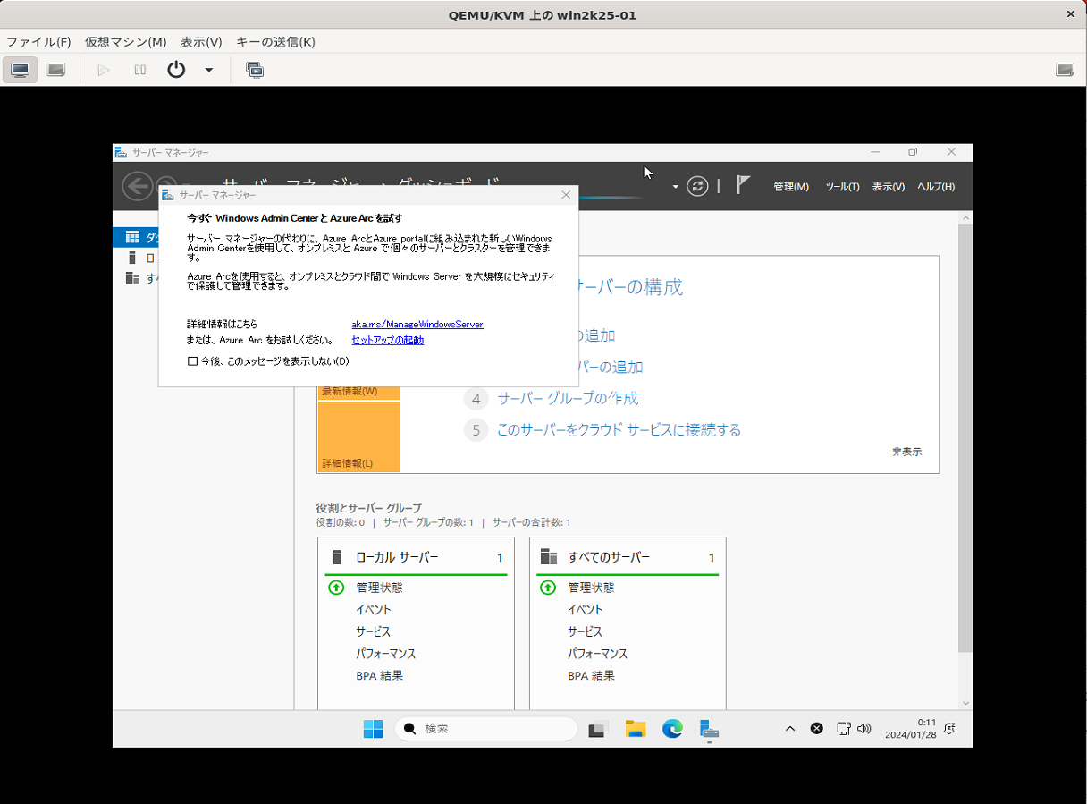Open the dropdown arrow beside the refresh icon
The image size is (1087, 804).
click(x=675, y=185)
